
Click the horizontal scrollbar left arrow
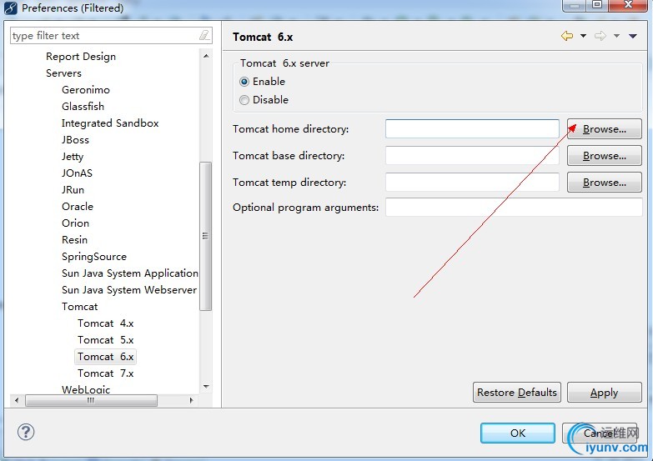[17, 401]
